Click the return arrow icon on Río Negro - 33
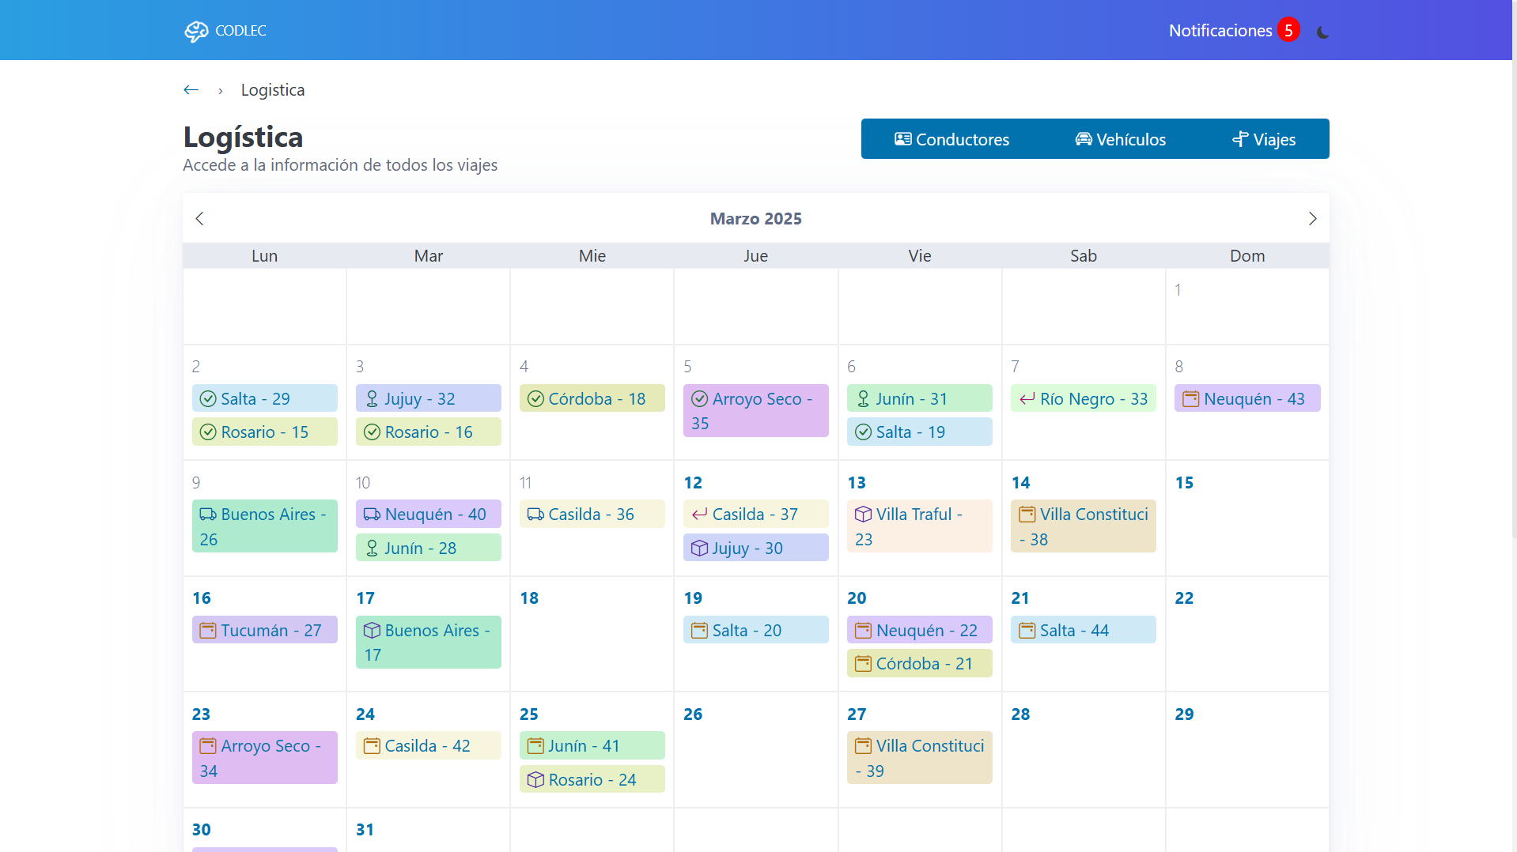 [1027, 399]
